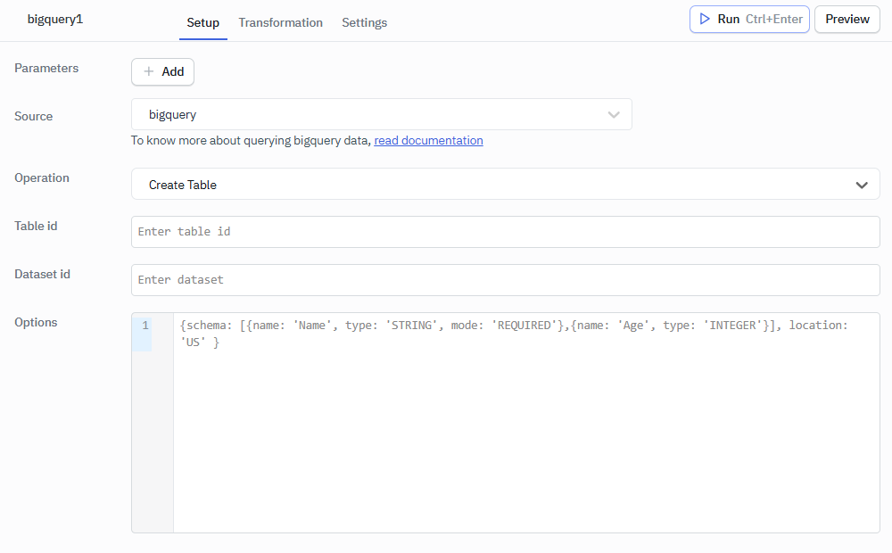This screenshot has width=892, height=553.
Task: Click the play triangle icon in Run
Action: 705,19
